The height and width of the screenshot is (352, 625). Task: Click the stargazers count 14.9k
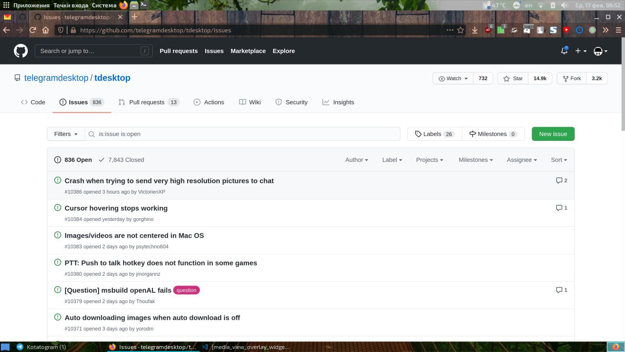coord(540,78)
